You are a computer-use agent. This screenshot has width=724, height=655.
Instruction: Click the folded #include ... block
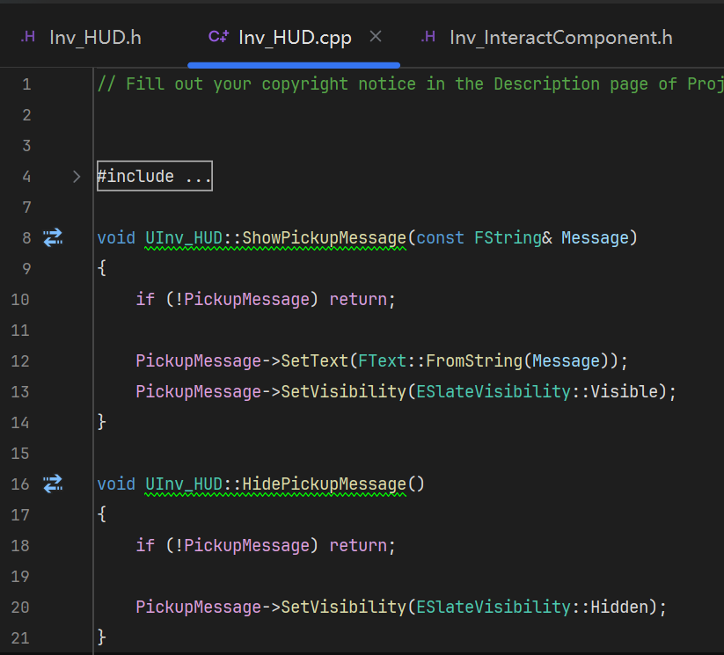click(x=155, y=176)
